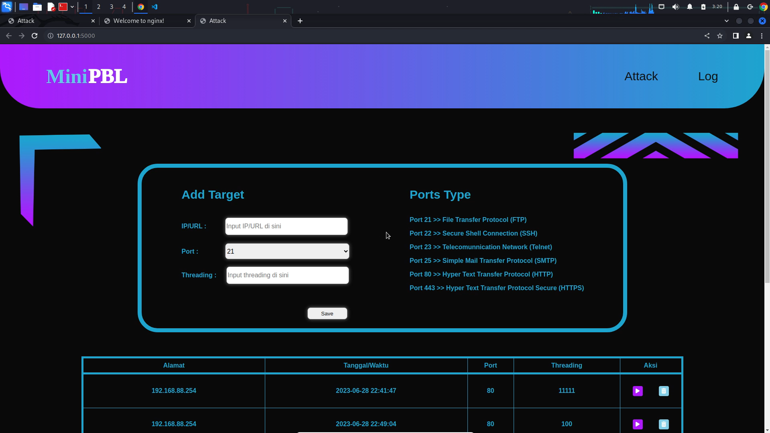Toggle the browser side panel
Image resolution: width=770 pixels, height=433 pixels.
point(735,36)
